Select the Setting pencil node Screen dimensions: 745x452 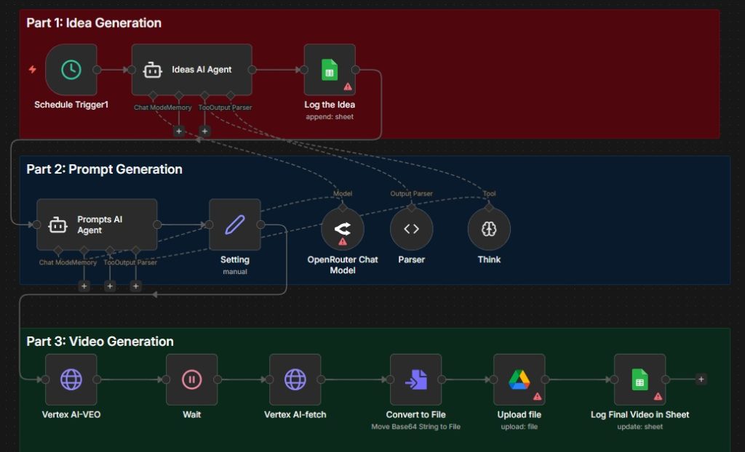coord(235,225)
